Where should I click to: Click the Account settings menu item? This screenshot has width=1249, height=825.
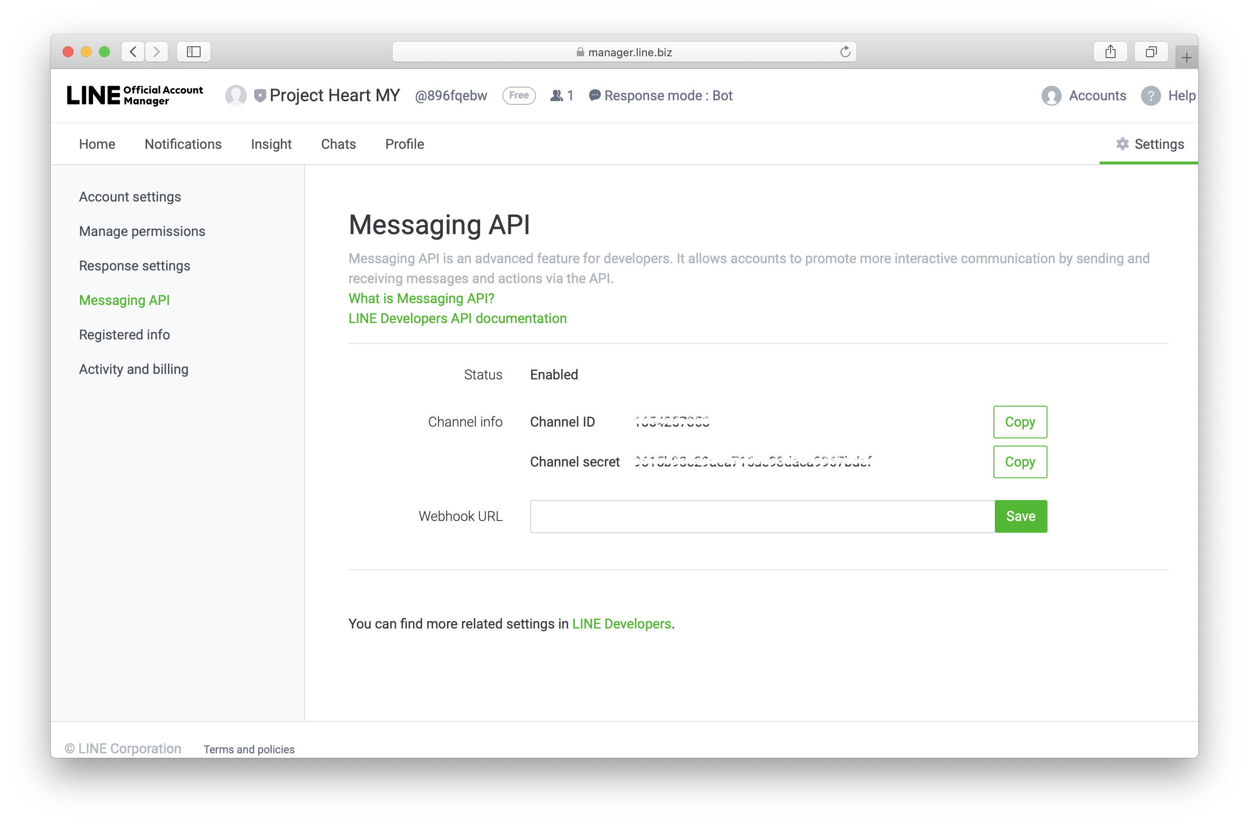[x=131, y=196]
